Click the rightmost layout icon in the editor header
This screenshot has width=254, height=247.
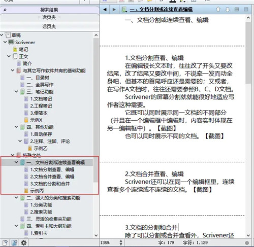coord(246,10)
